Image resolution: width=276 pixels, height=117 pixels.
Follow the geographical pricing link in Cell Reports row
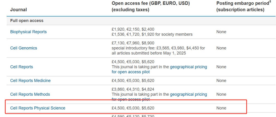pyautogui.click(x=159, y=69)
